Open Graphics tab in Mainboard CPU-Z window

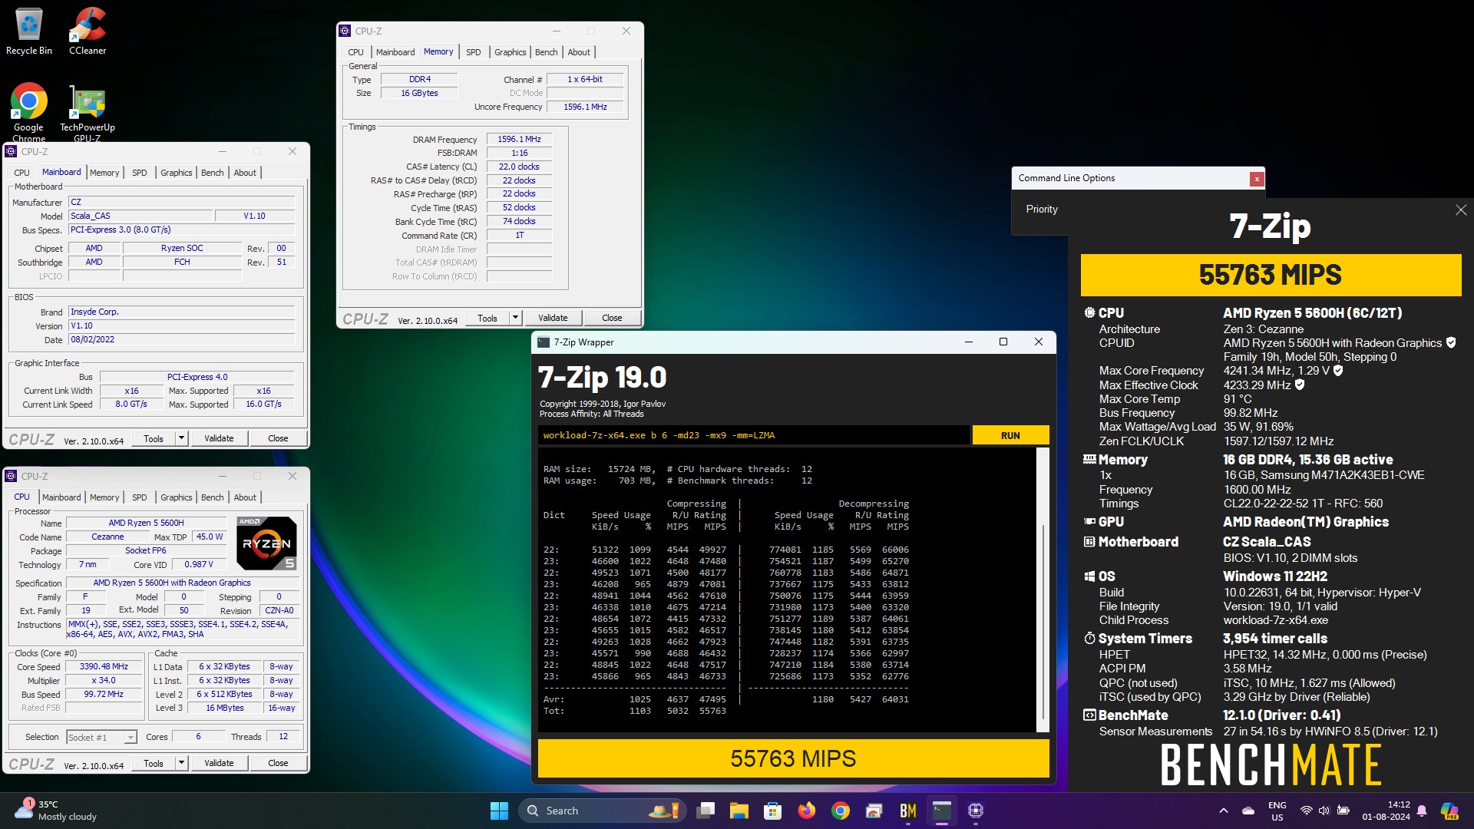[x=177, y=173]
